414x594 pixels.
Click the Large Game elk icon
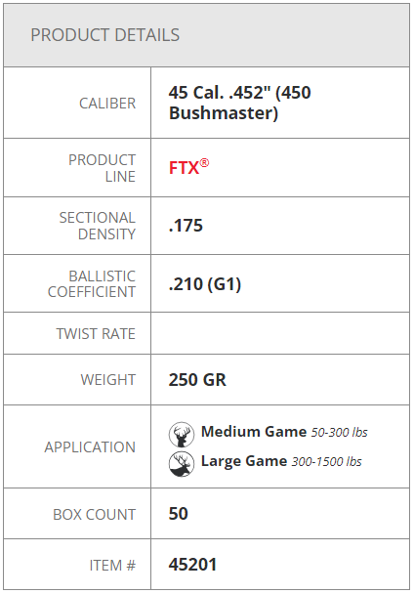coord(182,464)
